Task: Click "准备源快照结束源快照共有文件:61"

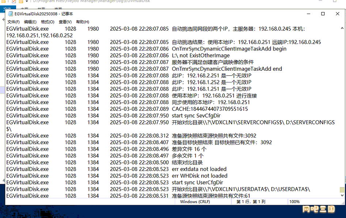Action: pos(211,195)
